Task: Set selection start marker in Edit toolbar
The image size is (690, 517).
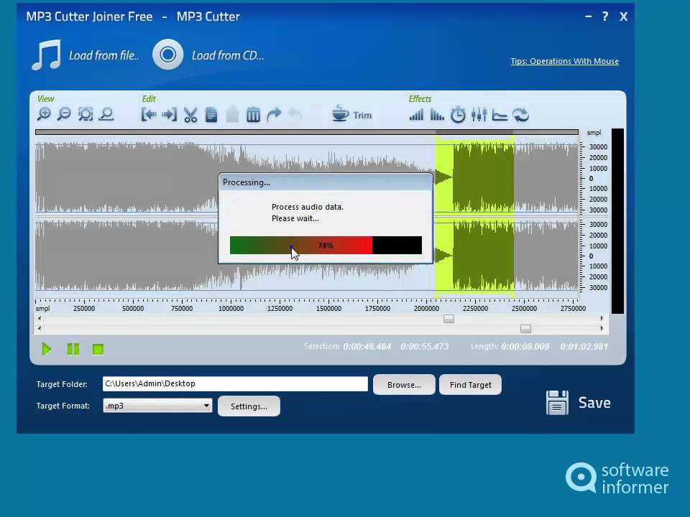Action: point(149,115)
